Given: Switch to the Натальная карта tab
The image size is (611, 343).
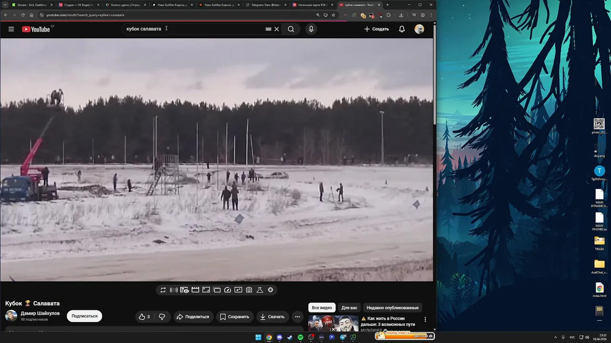Looking at the screenshot, I should tap(312, 5).
